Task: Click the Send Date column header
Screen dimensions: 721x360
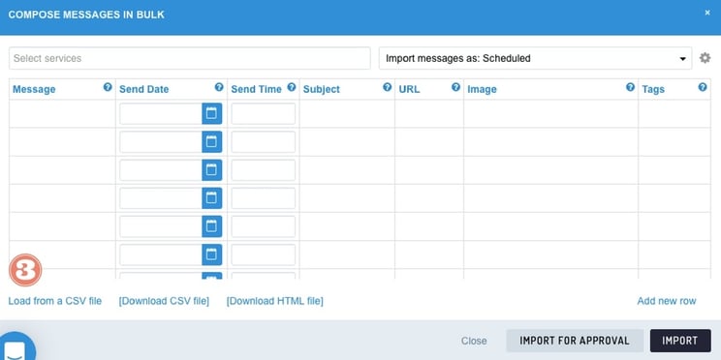Action: [144, 90]
